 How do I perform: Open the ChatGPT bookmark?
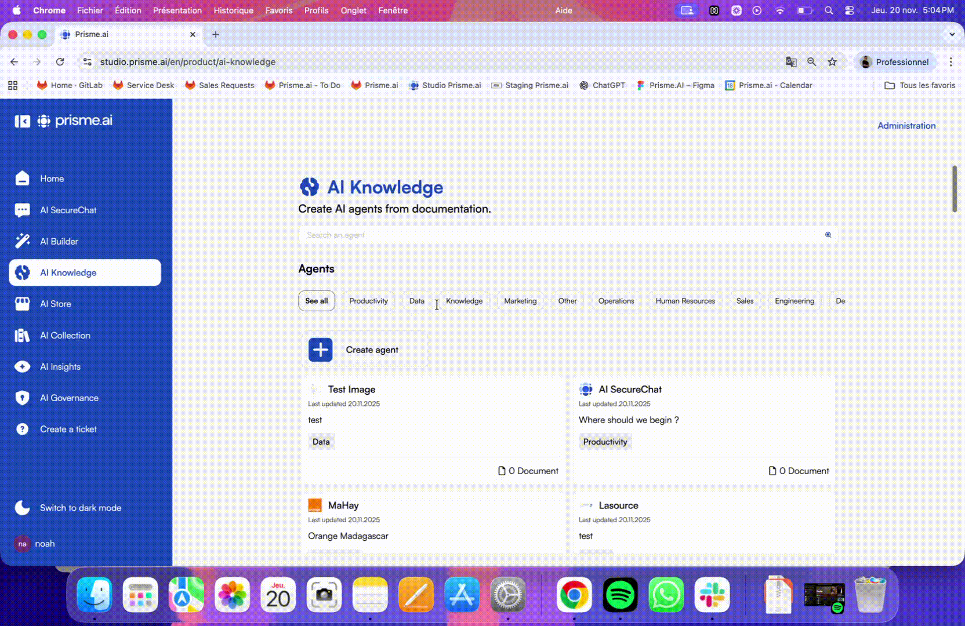(x=602, y=85)
